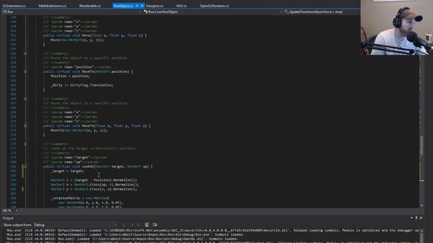Open the editor zoom percentage dropdown
Screen dimensions: 433x243
click(x=10, y=211)
